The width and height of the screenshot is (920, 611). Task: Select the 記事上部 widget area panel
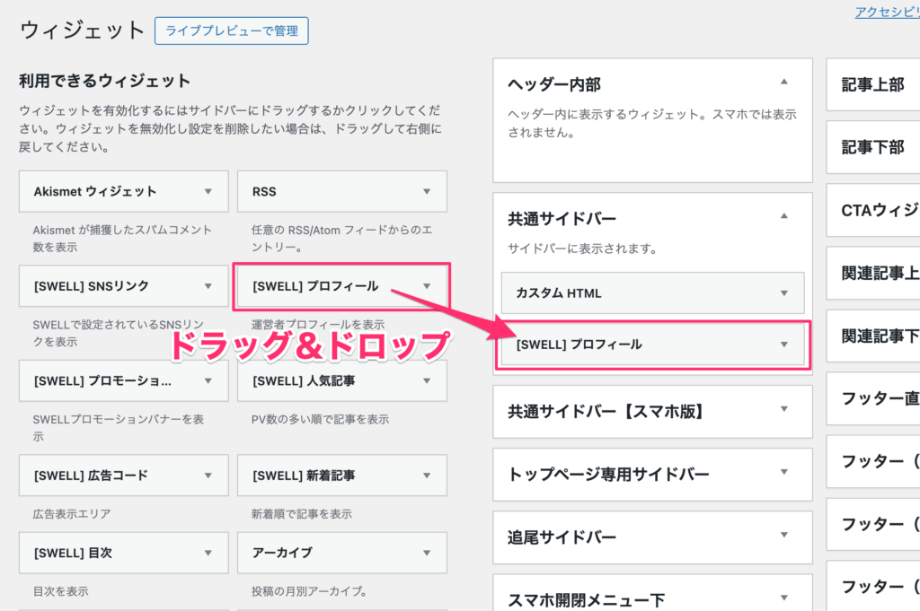pyautogui.click(x=872, y=84)
